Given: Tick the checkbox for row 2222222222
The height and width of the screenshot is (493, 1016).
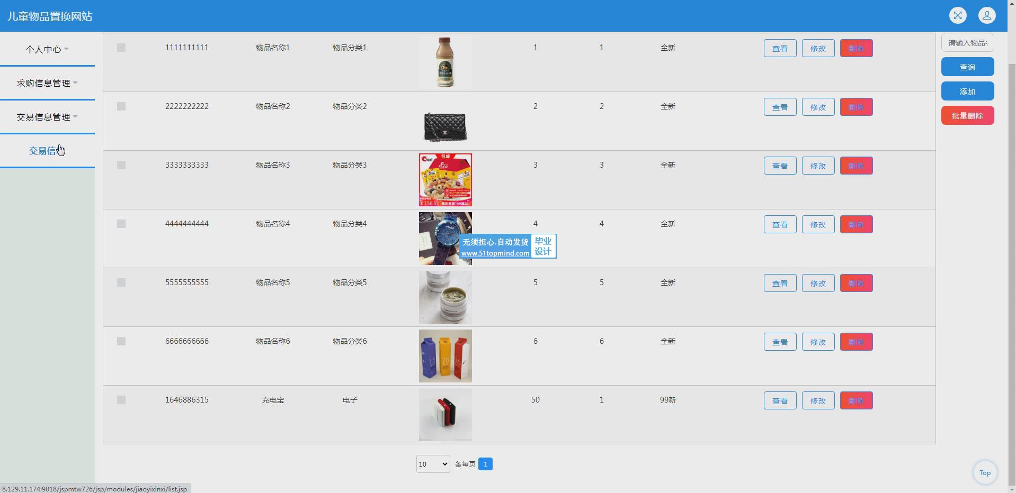Looking at the screenshot, I should click(121, 106).
